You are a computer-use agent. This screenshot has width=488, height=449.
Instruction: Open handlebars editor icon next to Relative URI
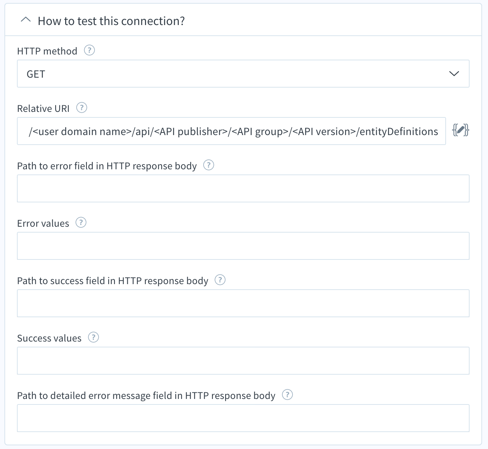461,130
